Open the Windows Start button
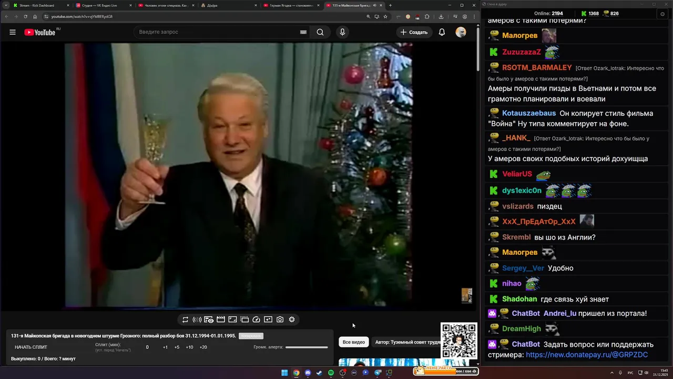Image resolution: width=673 pixels, height=379 pixels. [x=284, y=373]
